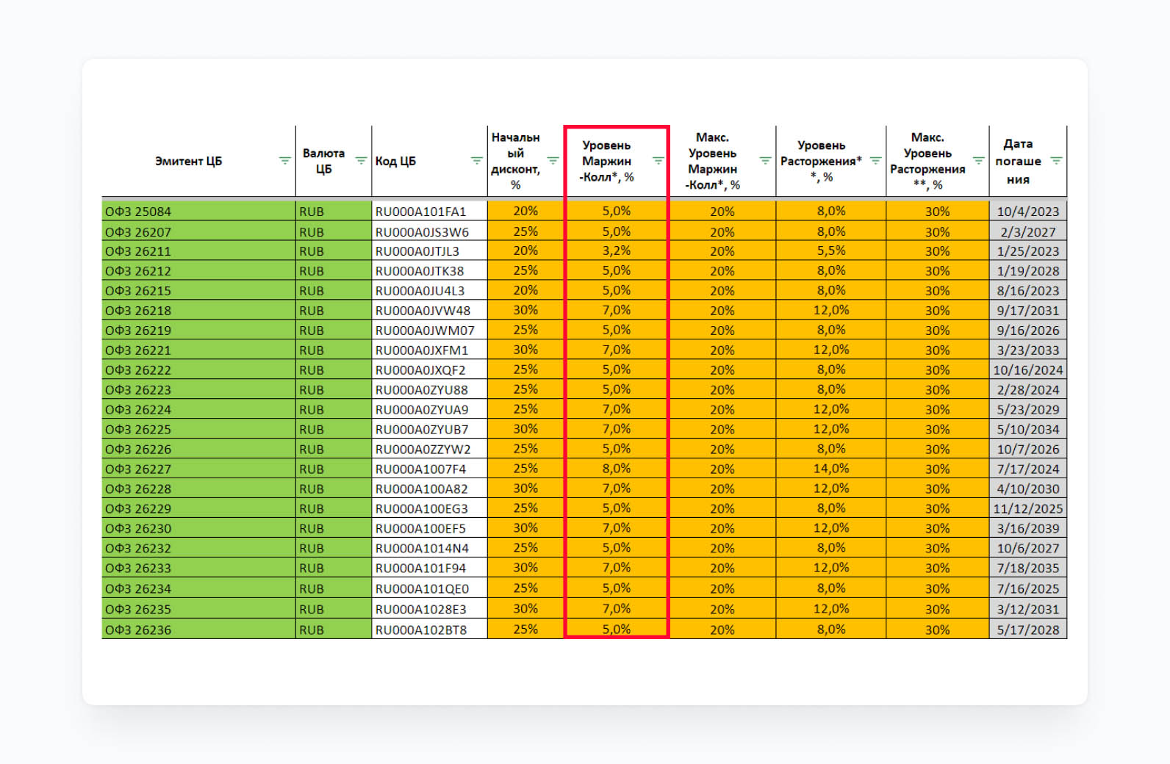Click RUB currency cell for ОФЗ 26218
Image resolution: width=1170 pixels, height=764 pixels.
pos(333,311)
